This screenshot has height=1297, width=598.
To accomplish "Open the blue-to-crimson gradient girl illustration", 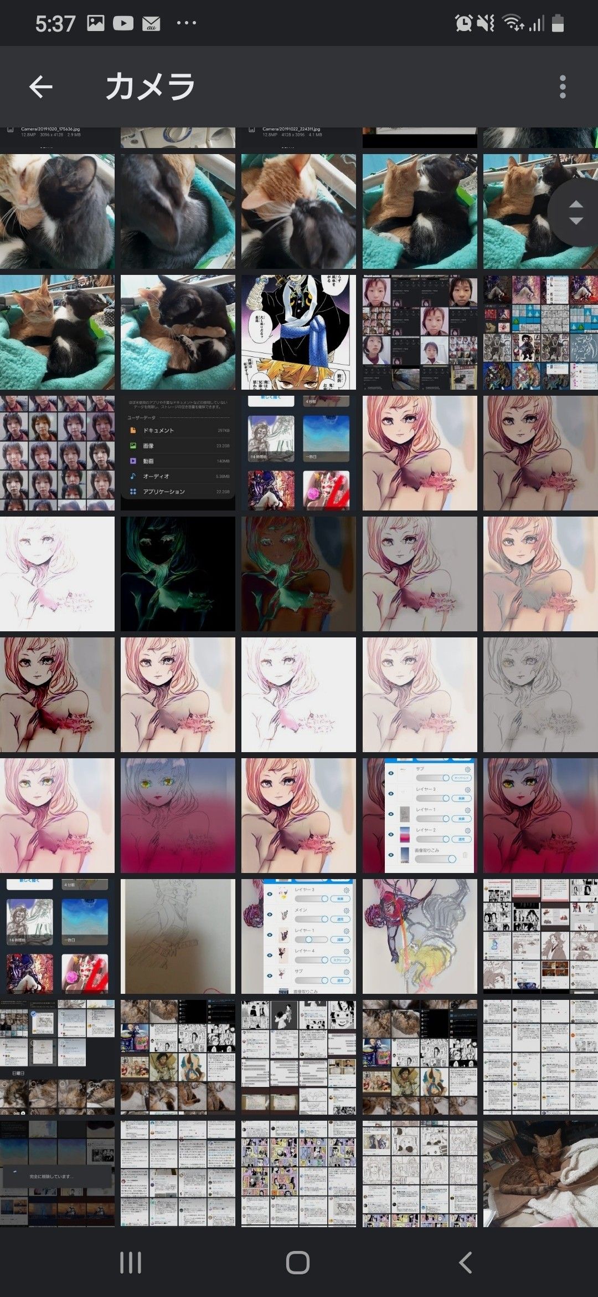I will pyautogui.click(x=178, y=815).
